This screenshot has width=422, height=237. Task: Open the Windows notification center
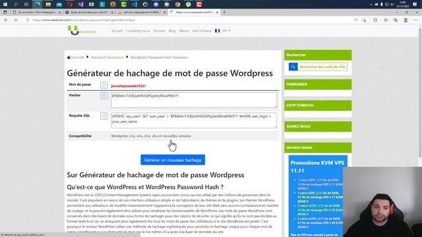click(415, 5)
